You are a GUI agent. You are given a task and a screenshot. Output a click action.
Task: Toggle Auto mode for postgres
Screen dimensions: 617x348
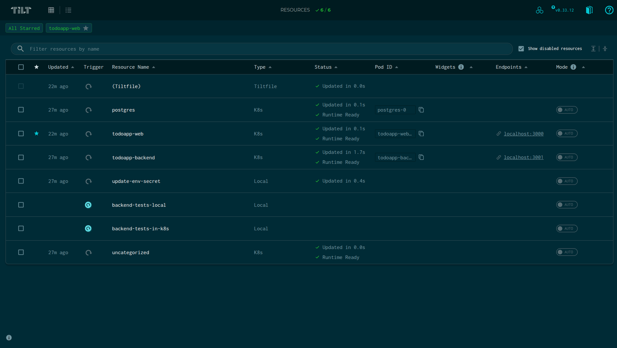point(567,110)
